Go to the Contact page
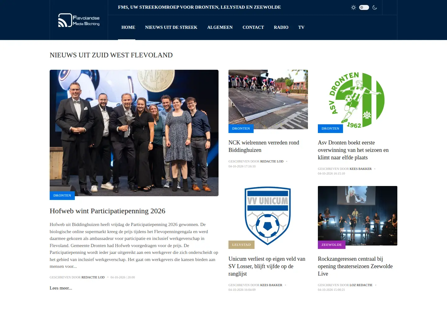The width and height of the screenshot is (447, 310). (x=253, y=27)
